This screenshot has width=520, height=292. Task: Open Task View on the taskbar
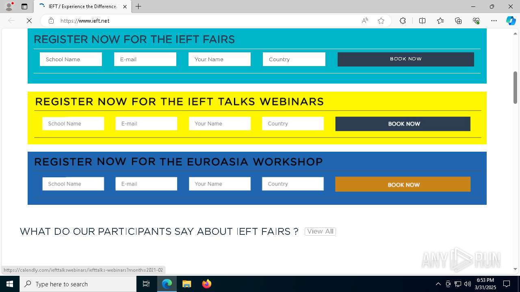[146, 284]
